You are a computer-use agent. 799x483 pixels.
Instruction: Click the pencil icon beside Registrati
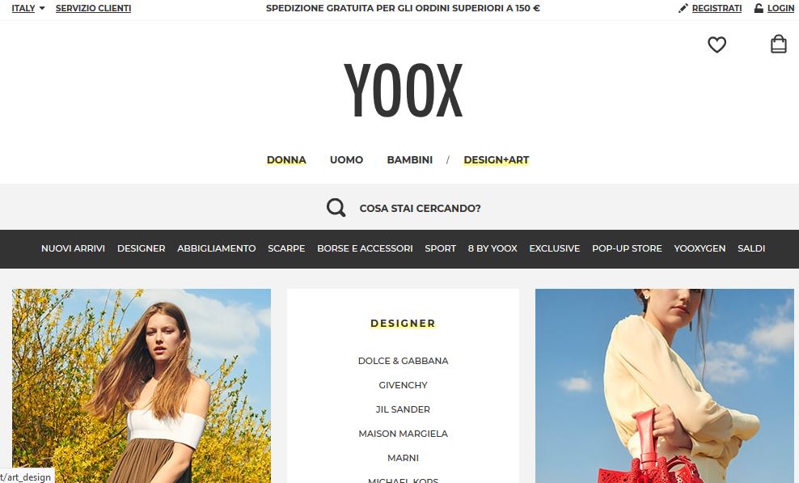(683, 8)
